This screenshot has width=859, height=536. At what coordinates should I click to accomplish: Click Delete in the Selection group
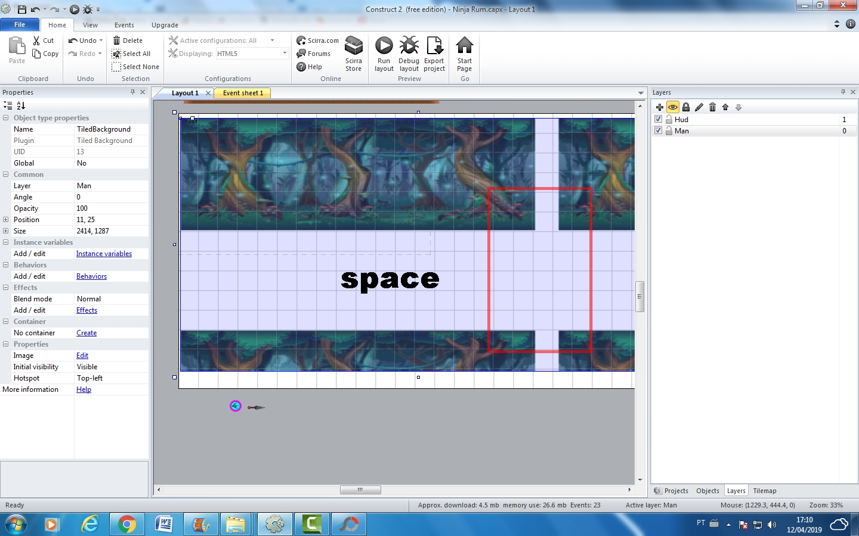click(128, 40)
